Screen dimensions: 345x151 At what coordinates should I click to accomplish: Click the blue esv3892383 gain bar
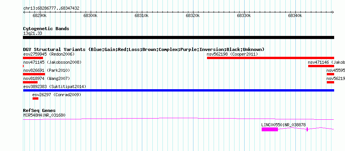(178, 90)
